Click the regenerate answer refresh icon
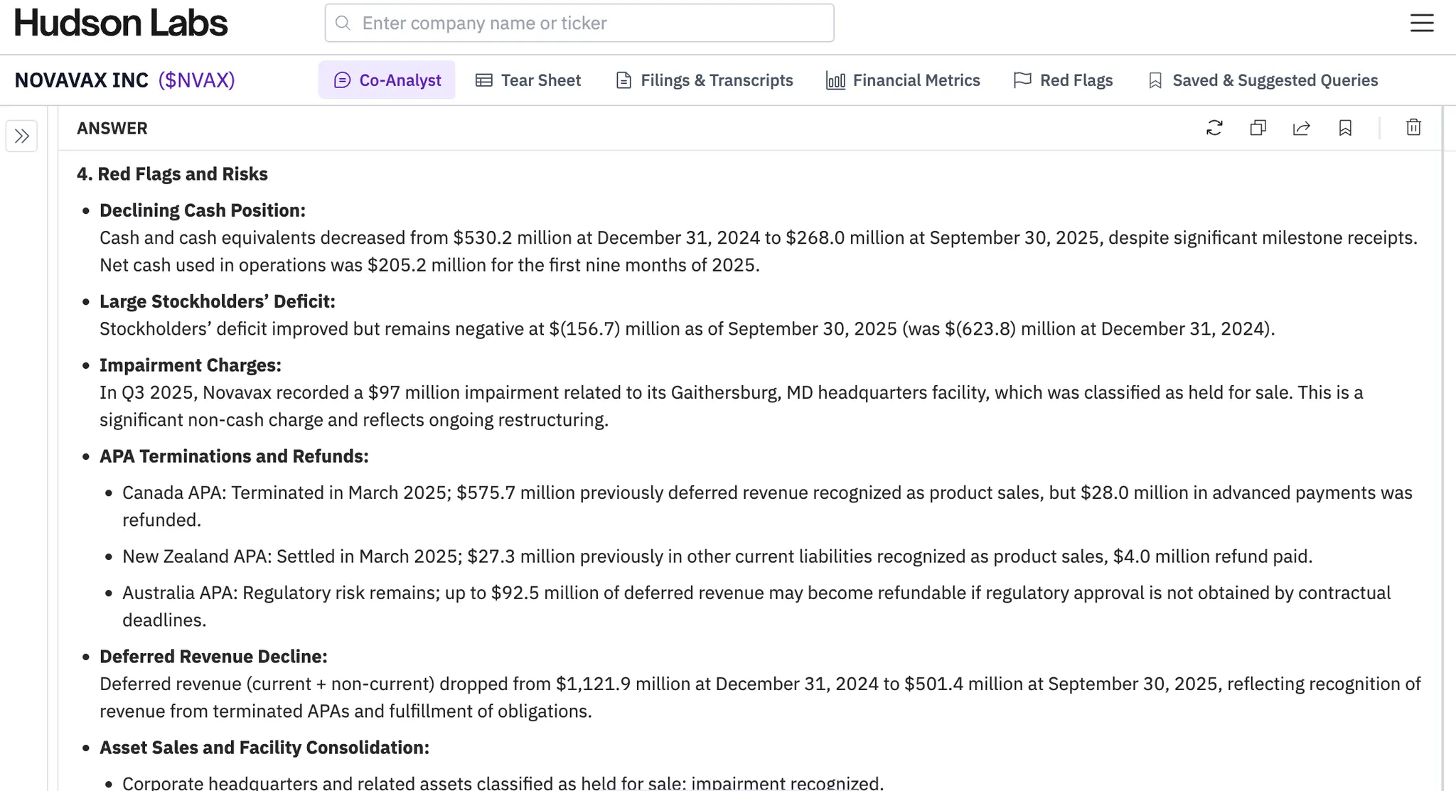The image size is (1456, 791). (x=1214, y=128)
